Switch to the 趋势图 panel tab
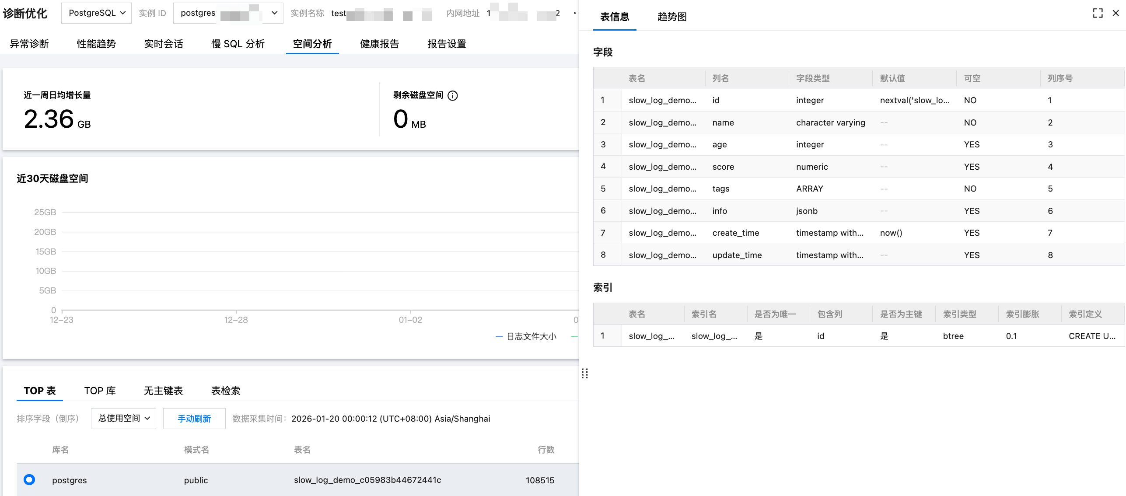This screenshot has width=1126, height=496. click(672, 17)
